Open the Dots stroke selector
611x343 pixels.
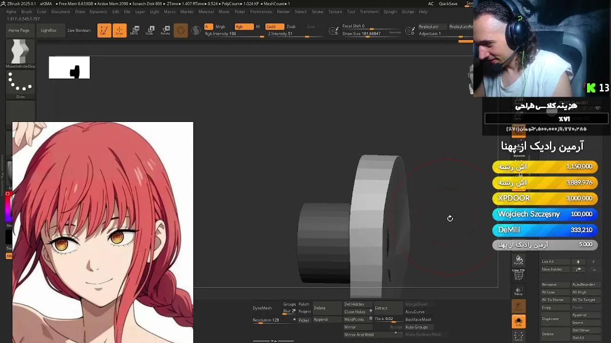pyautogui.click(x=20, y=85)
